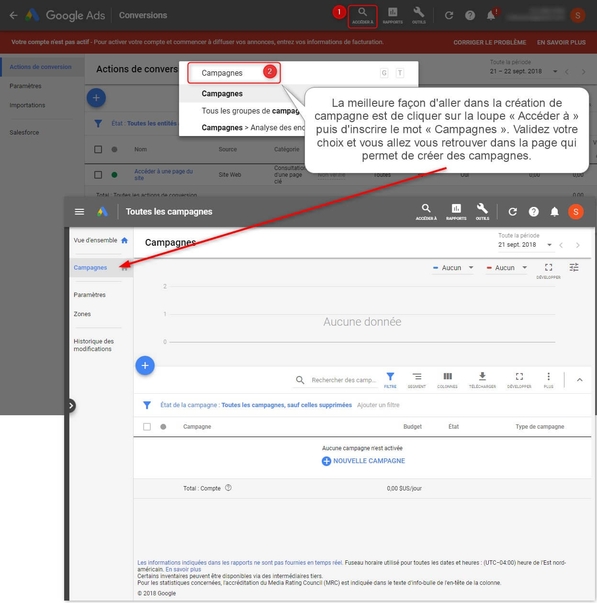Collapse the campaigns table toolbar with the chevron
Viewport: 597px width, 603px height.
(x=580, y=380)
